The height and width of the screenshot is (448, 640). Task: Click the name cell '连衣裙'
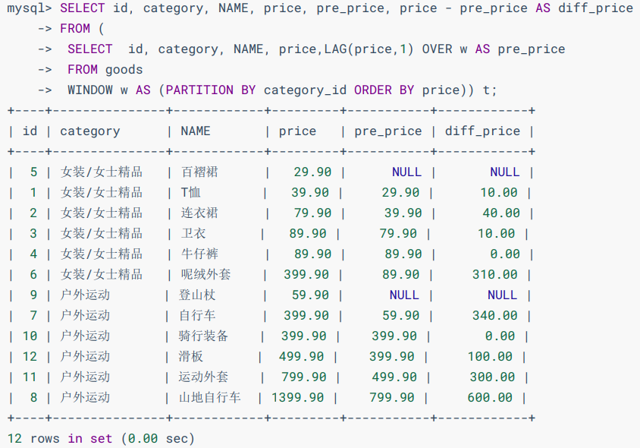pyautogui.click(x=199, y=213)
